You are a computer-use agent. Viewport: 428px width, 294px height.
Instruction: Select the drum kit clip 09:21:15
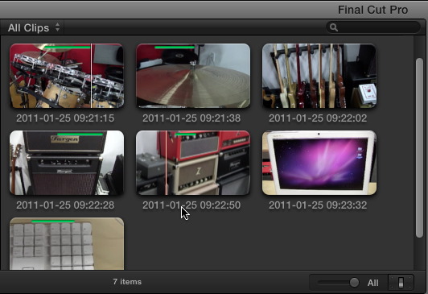[x=67, y=76]
